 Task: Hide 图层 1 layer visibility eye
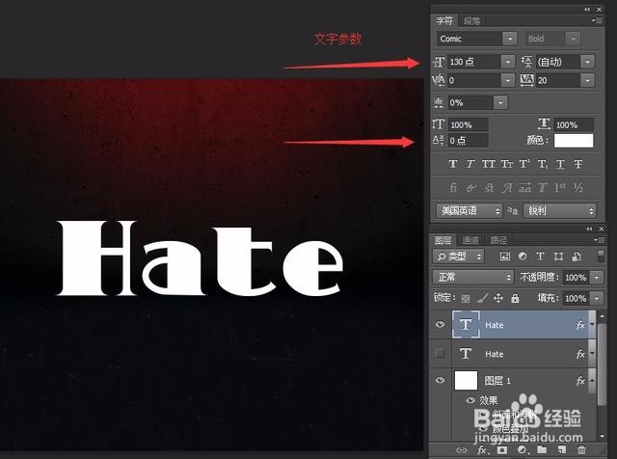pyautogui.click(x=440, y=380)
